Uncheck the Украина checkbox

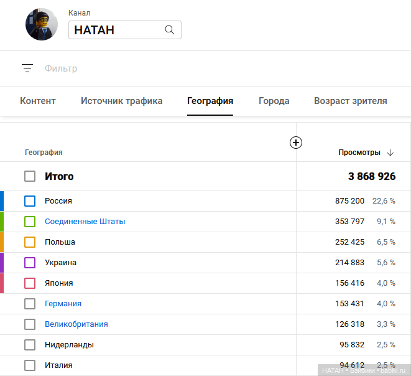30,263
